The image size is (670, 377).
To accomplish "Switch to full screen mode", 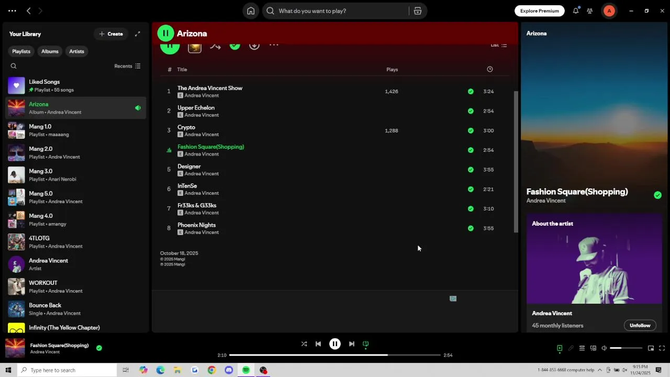I will click(x=662, y=348).
